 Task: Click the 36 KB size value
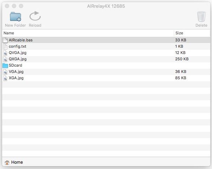pos(181,72)
